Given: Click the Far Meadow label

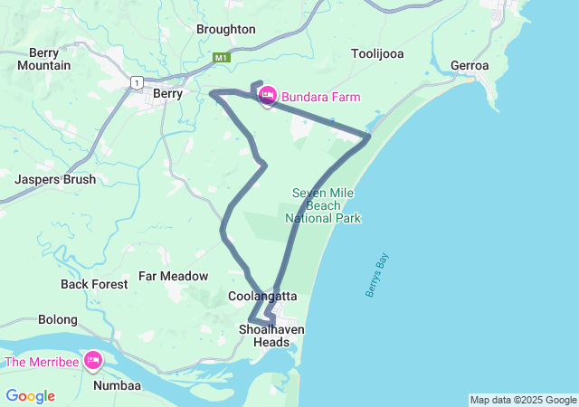Looking at the screenshot, I should [x=173, y=276].
